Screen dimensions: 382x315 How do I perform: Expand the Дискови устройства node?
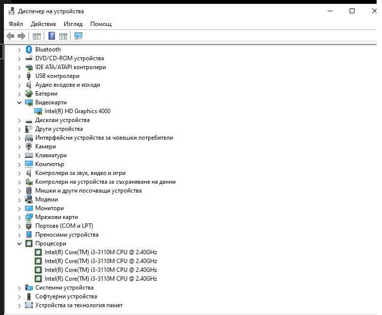tap(19, 121)
